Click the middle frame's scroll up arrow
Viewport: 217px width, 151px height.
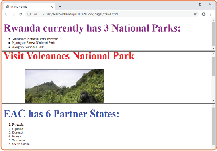(x=213, y=54)
